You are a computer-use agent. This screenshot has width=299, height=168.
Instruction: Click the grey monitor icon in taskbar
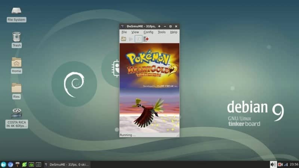pyautogui.click(x=38, y=164)
